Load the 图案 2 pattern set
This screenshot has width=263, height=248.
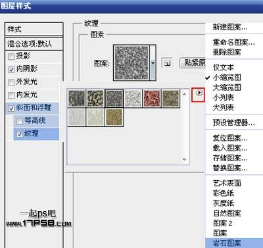(222, 223)
